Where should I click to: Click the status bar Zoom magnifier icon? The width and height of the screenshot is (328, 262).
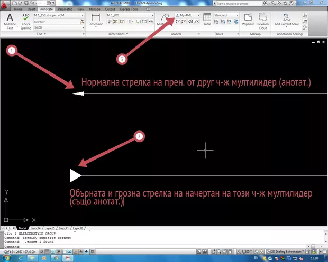tap(219, 251)
